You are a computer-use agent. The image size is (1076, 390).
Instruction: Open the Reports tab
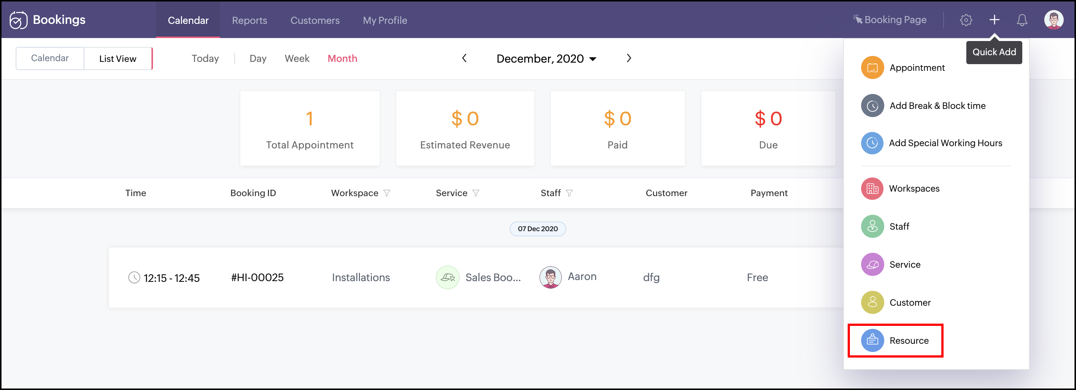[249, 20]
